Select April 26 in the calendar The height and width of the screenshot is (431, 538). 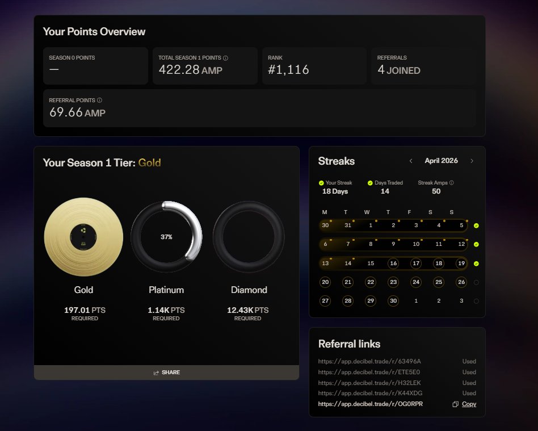pos(461,282)
